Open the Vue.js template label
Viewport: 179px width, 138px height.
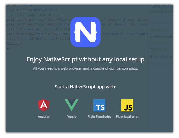[72, 117]
